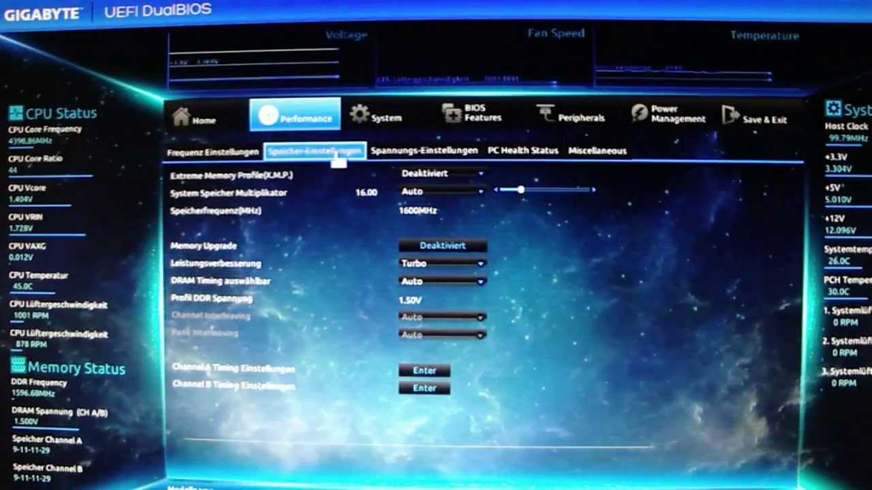Click Memory Upgrade Deaktiviert button

(x=443, y=246)
